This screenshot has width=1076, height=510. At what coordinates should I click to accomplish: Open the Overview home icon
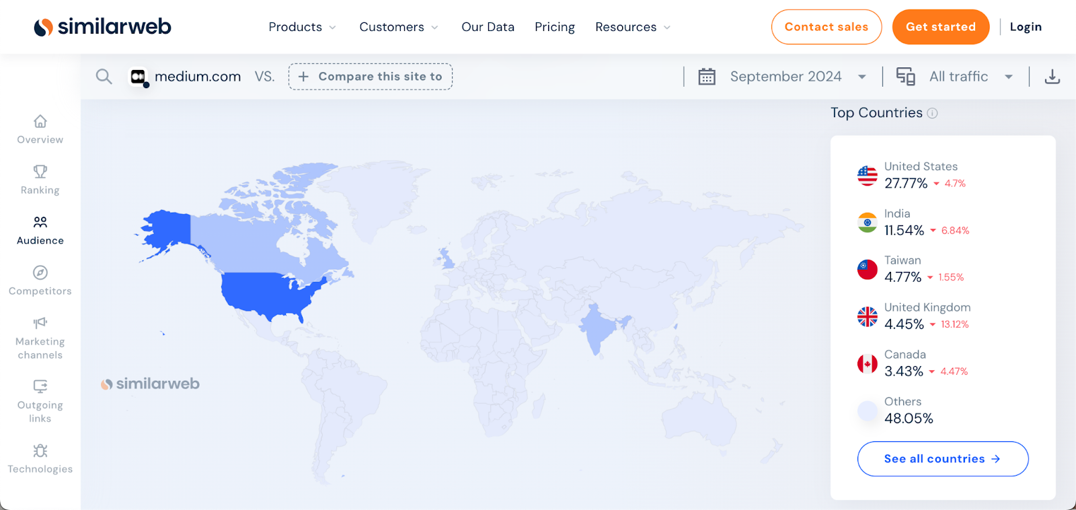pyautogui.click(x=40, y=121)
